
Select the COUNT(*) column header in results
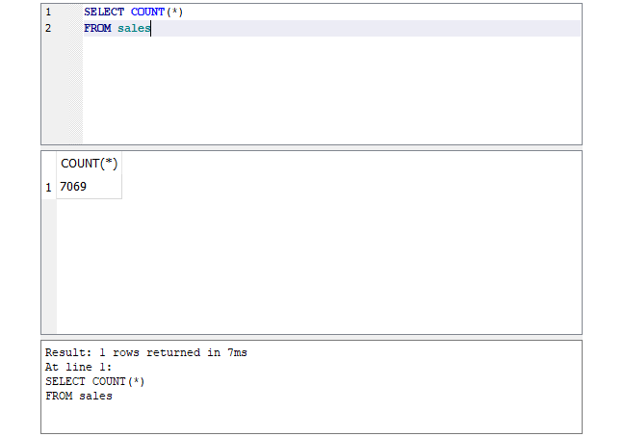tap(89, 164)
